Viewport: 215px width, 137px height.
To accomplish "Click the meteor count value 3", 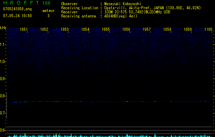I will click(49, 16).
